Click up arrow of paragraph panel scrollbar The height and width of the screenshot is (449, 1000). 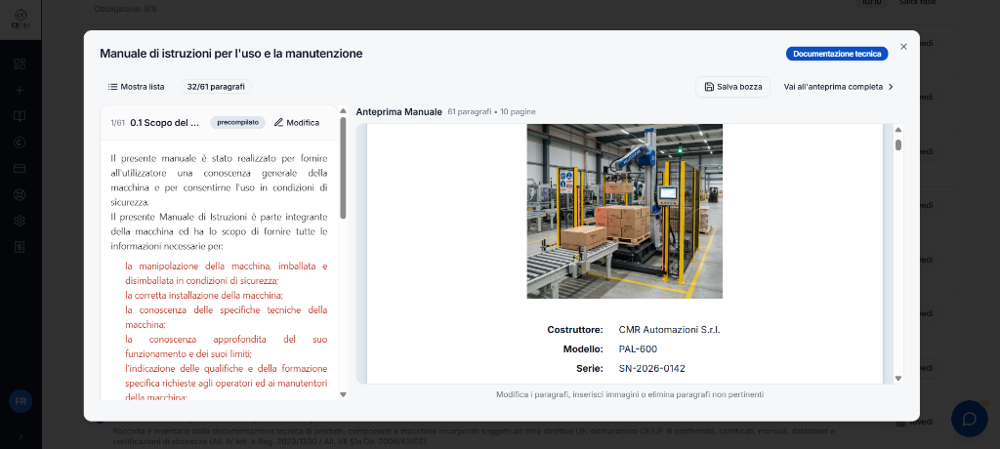click(343, 111)
